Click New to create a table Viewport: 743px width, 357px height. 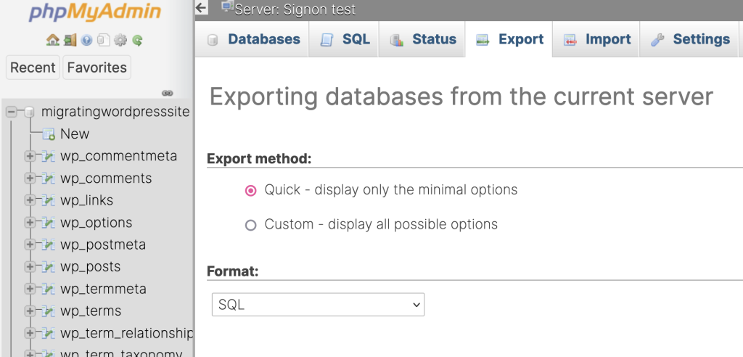tap(75, 134)
